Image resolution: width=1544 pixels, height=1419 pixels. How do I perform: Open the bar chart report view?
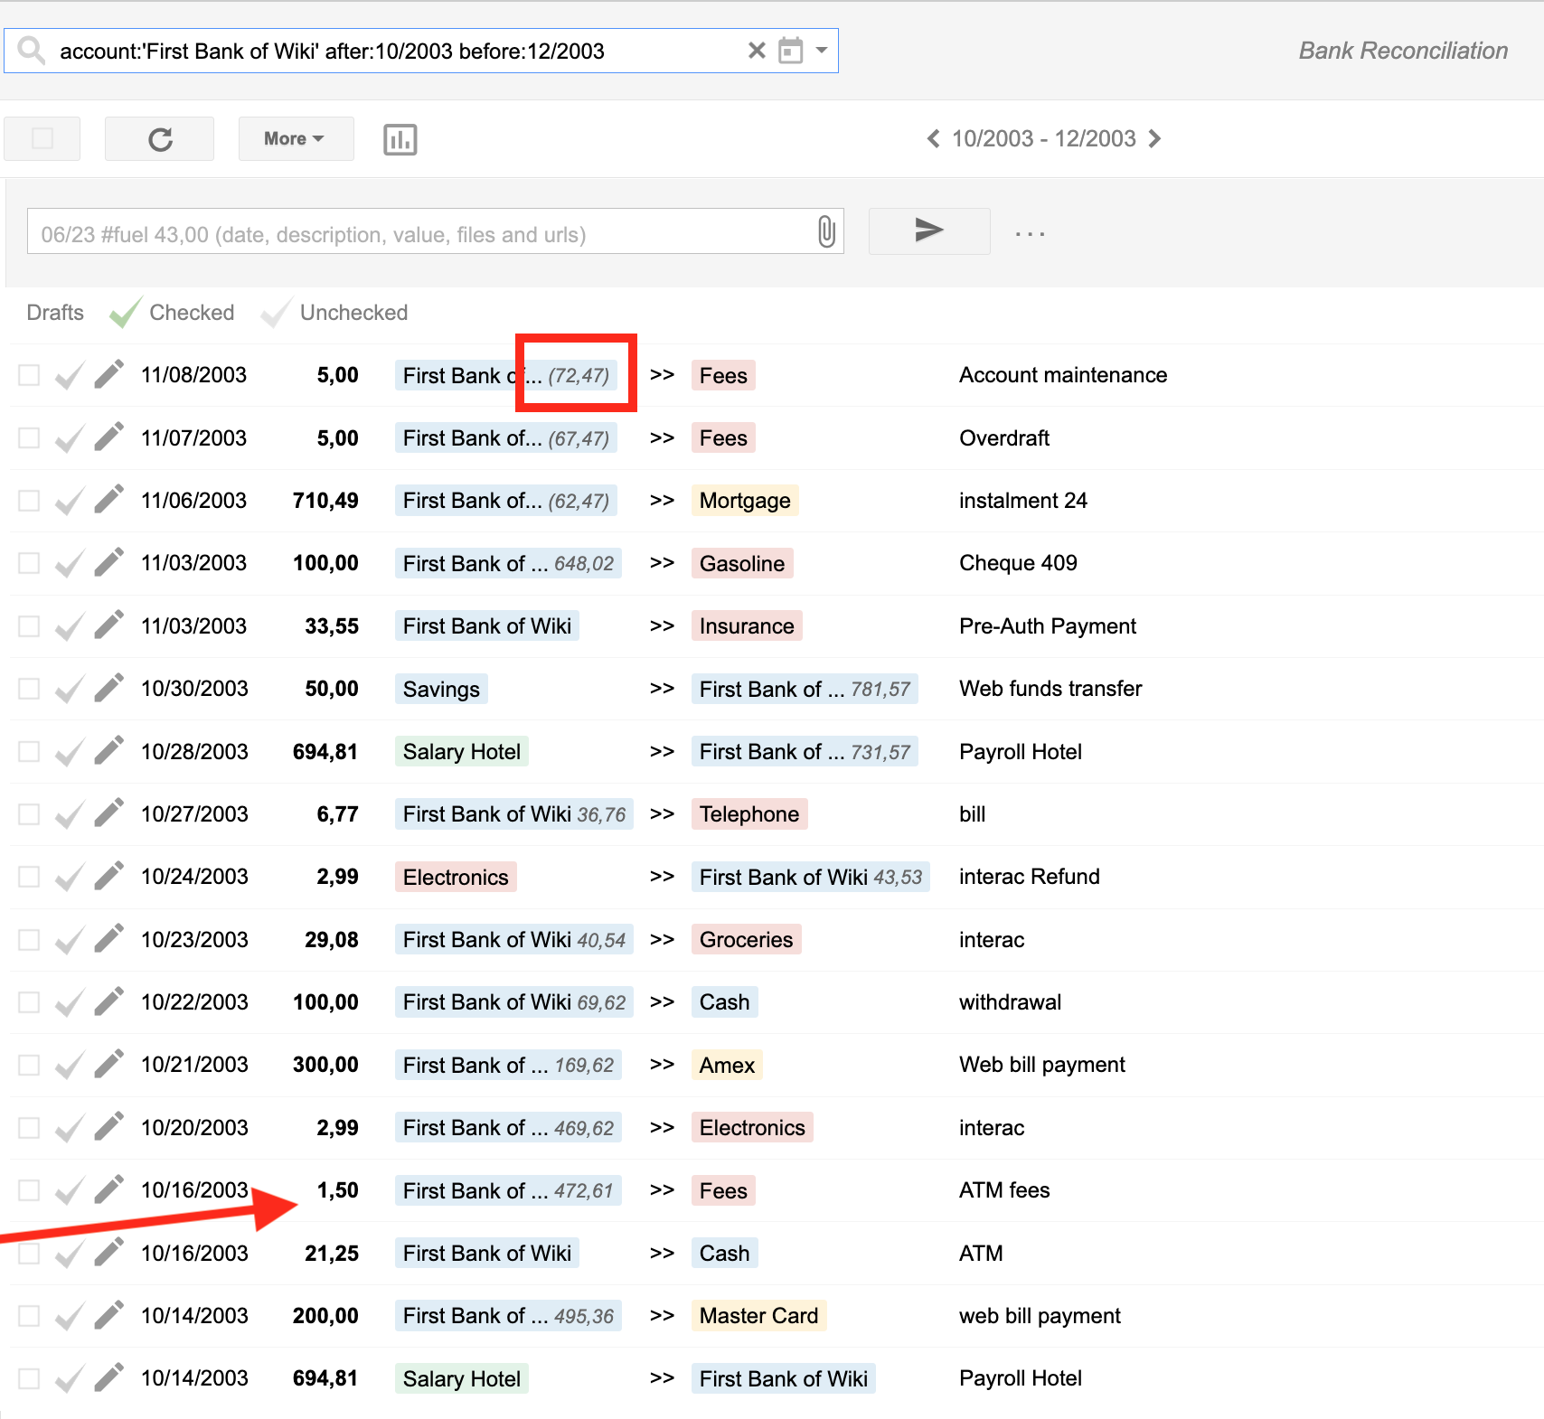(x=400, y=138)
